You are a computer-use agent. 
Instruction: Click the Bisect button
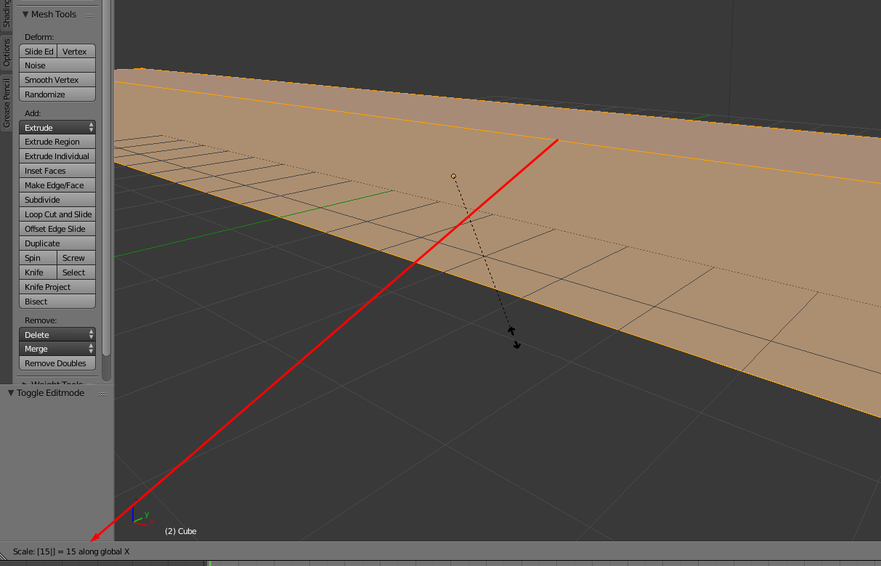coord(57,302)
